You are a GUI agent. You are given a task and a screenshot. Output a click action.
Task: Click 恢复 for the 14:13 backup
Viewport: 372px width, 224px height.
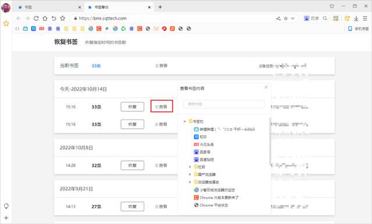pyautogui.click(x=133, y=207)
